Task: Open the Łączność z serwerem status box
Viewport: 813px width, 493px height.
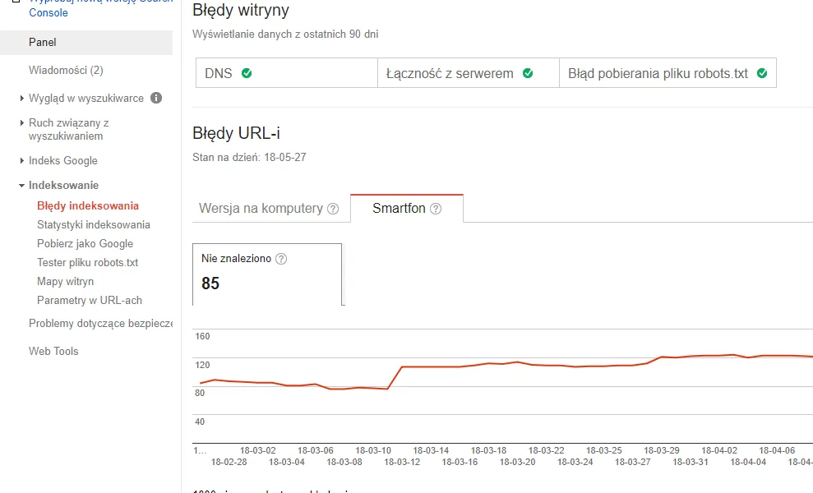Action: (x=469, y=73)
